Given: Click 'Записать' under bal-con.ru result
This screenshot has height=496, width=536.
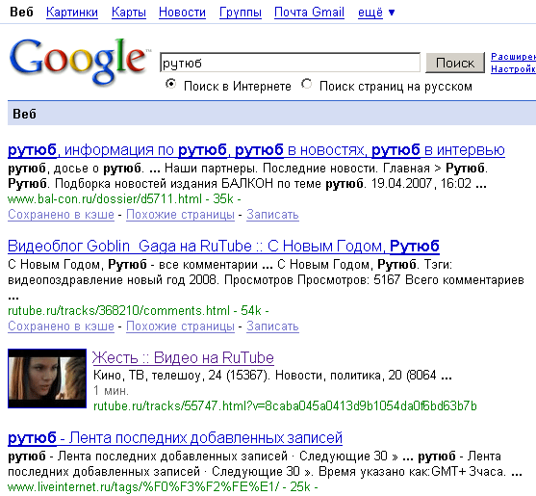Looking at the screenshot, I should click(272, 215).
